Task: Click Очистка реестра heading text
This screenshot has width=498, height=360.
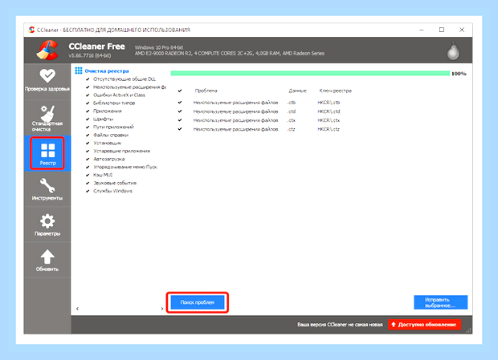Action: point(107,71)
